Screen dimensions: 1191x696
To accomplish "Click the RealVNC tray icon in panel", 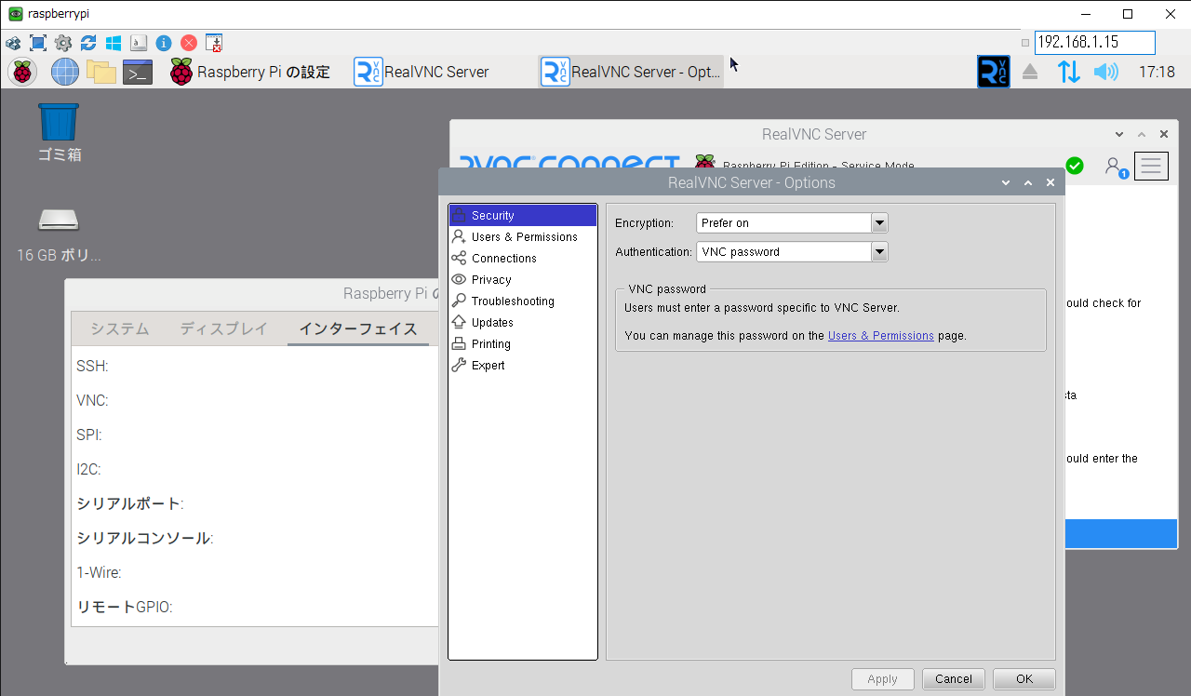I will [x=993, y=72].
